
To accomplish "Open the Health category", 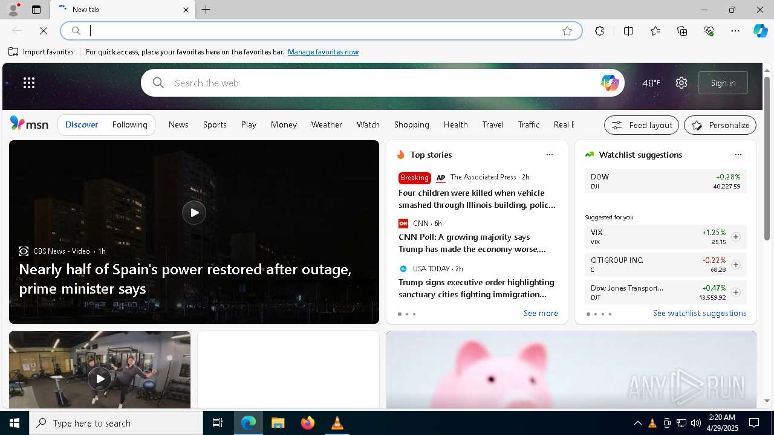I will (456, 124).
